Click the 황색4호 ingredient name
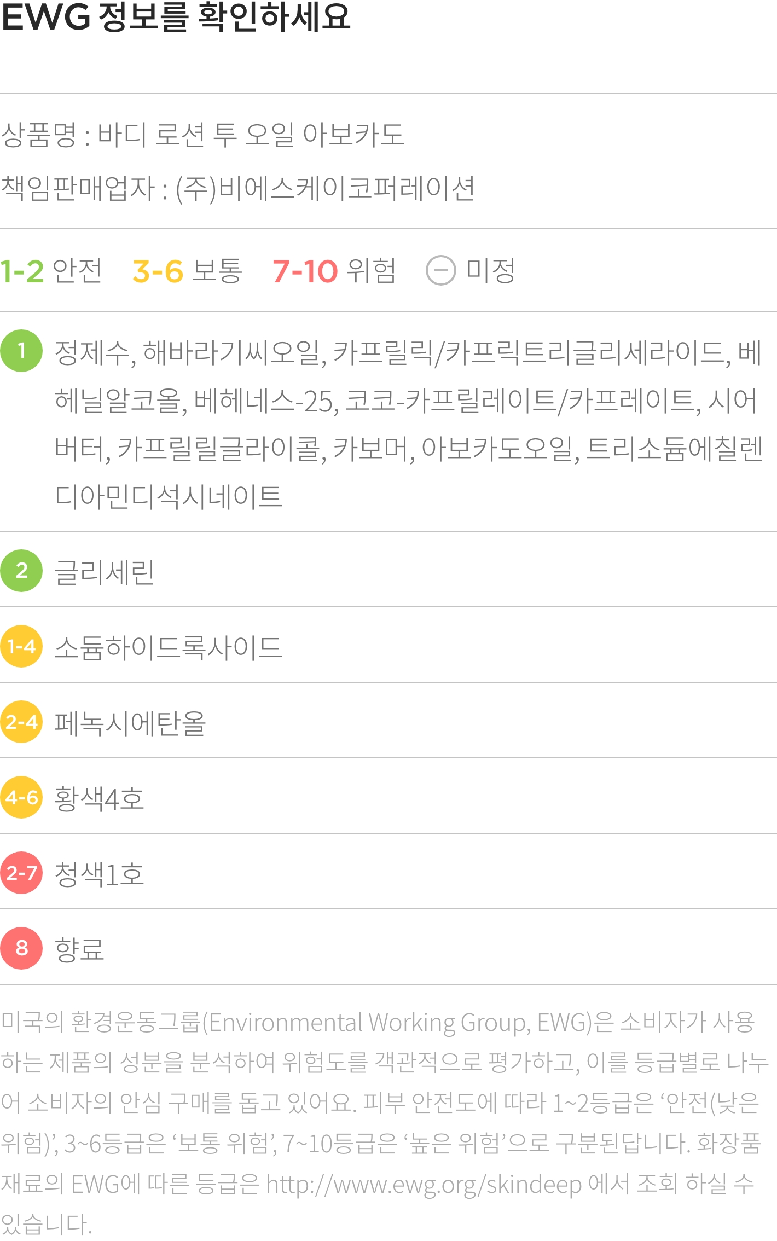 coord(99,799)
